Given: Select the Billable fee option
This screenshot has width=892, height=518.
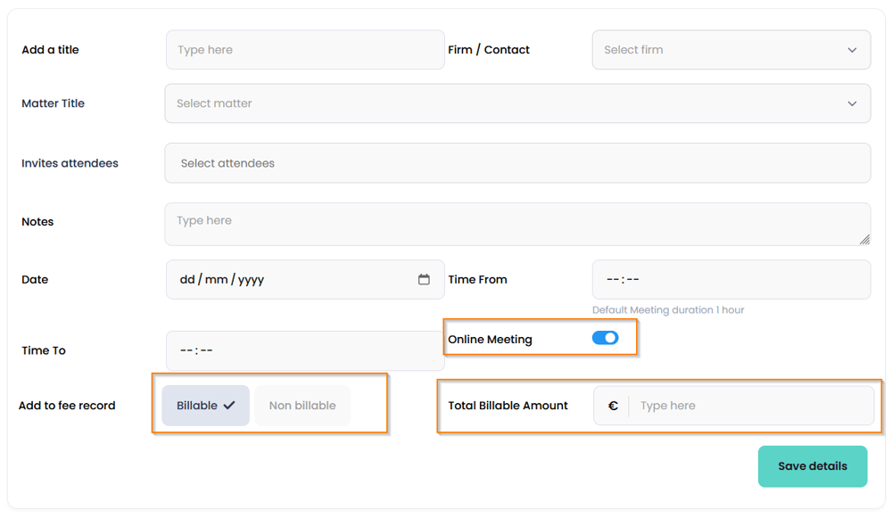Looking at the screenshot, I should 205,406.
